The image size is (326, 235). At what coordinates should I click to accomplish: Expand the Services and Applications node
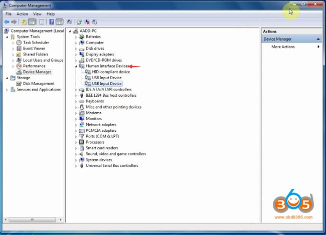pos(7,90)
